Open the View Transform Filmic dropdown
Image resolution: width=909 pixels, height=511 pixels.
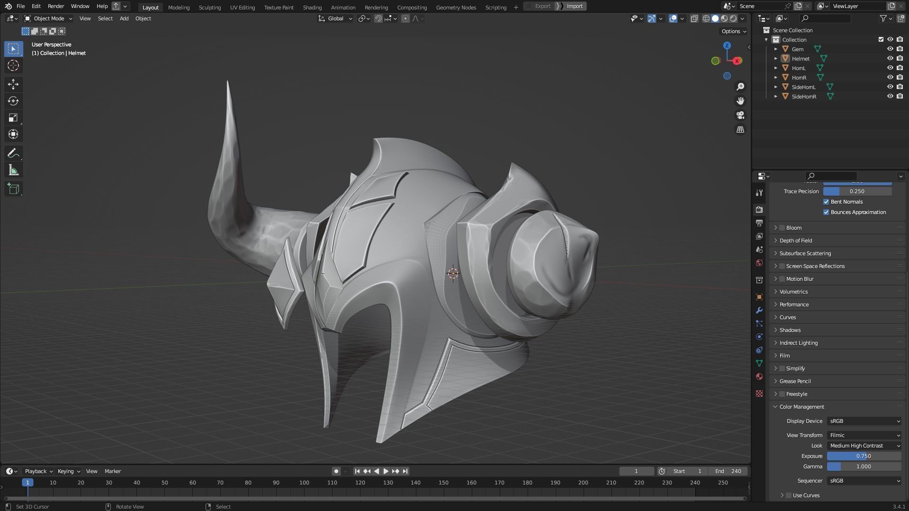[864, 435]
